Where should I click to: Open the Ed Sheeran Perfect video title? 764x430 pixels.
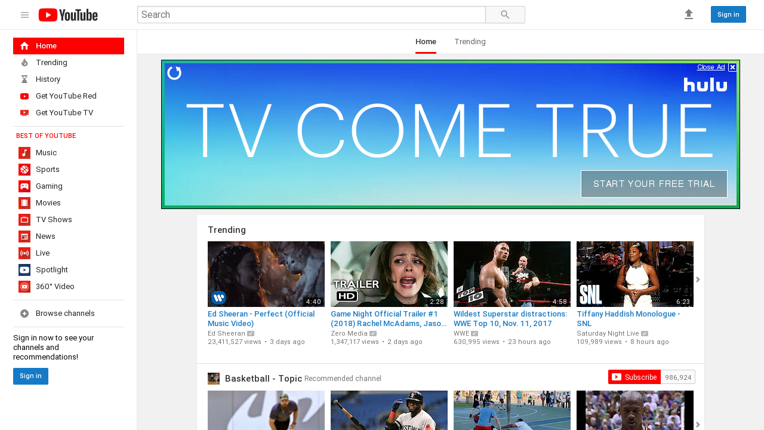(x=262, y=319)
